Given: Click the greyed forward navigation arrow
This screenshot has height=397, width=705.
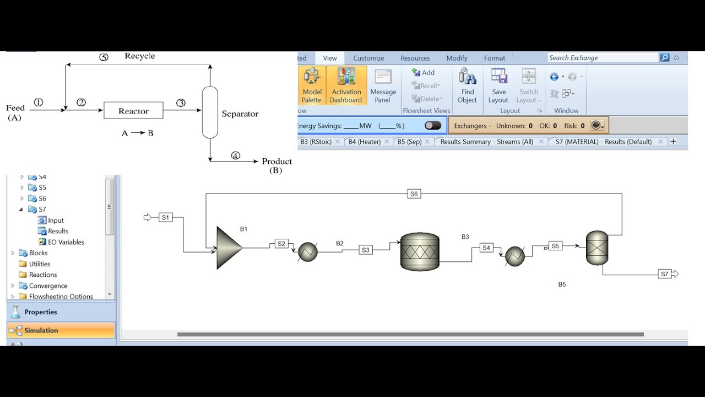Looking at the screenshot, I should coord(572,77).
